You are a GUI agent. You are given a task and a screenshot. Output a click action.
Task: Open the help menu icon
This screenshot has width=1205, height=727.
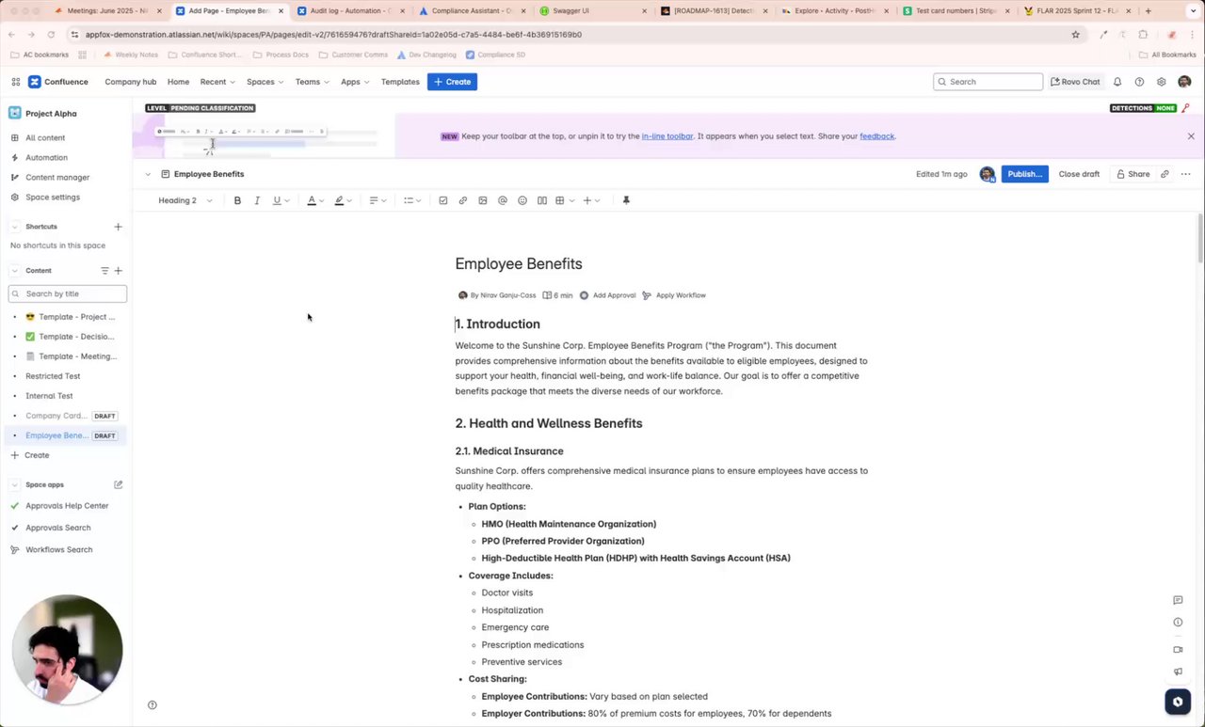[x=1139, y=82]
